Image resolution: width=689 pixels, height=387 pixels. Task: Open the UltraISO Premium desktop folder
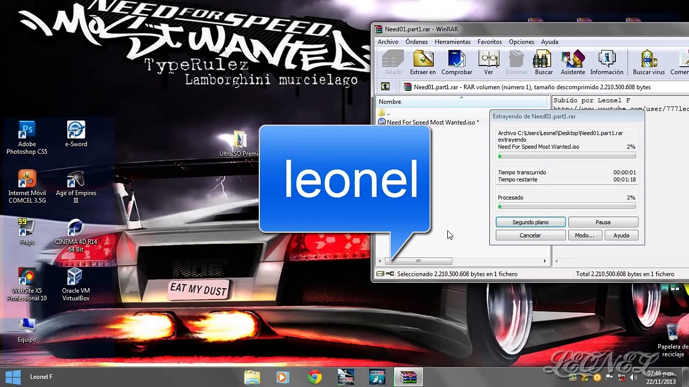click(240, 144)
